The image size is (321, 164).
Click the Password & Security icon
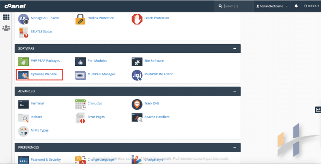pyautogui.click(x=23, y=160)
